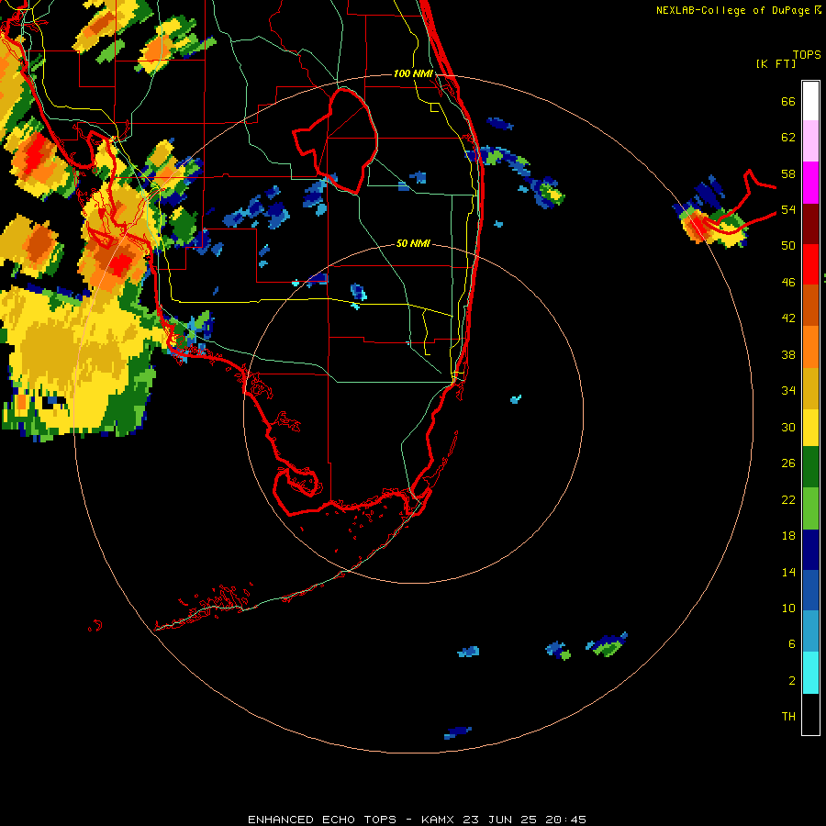This screenshot has width=826, height=826.
Task: Click the 23 JUN 25 date in the caption
Action: pyautogui.click(x=499, y=820)
